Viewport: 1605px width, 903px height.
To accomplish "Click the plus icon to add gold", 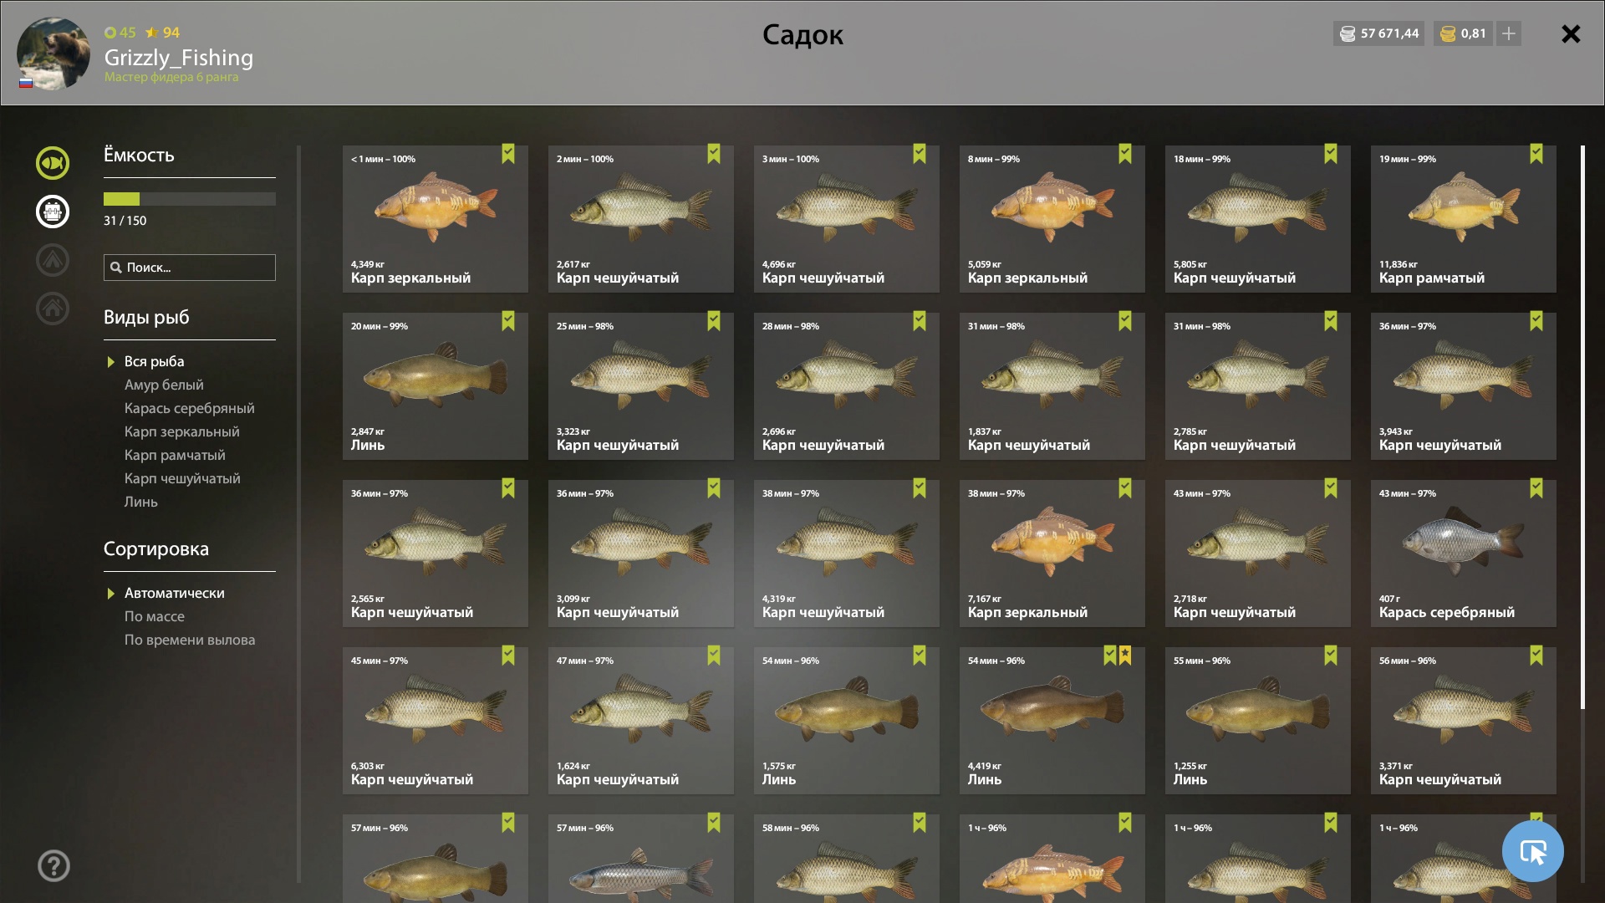I will (x=1509, y=33).
